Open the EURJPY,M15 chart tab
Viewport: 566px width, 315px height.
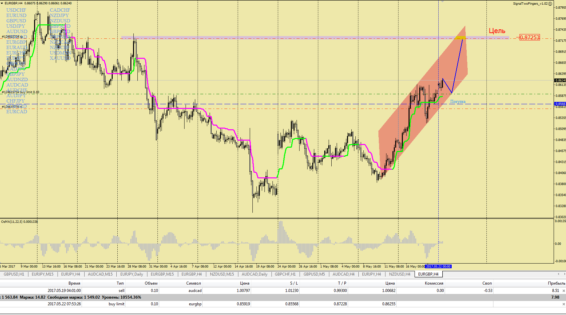click(x=42, y=274)
